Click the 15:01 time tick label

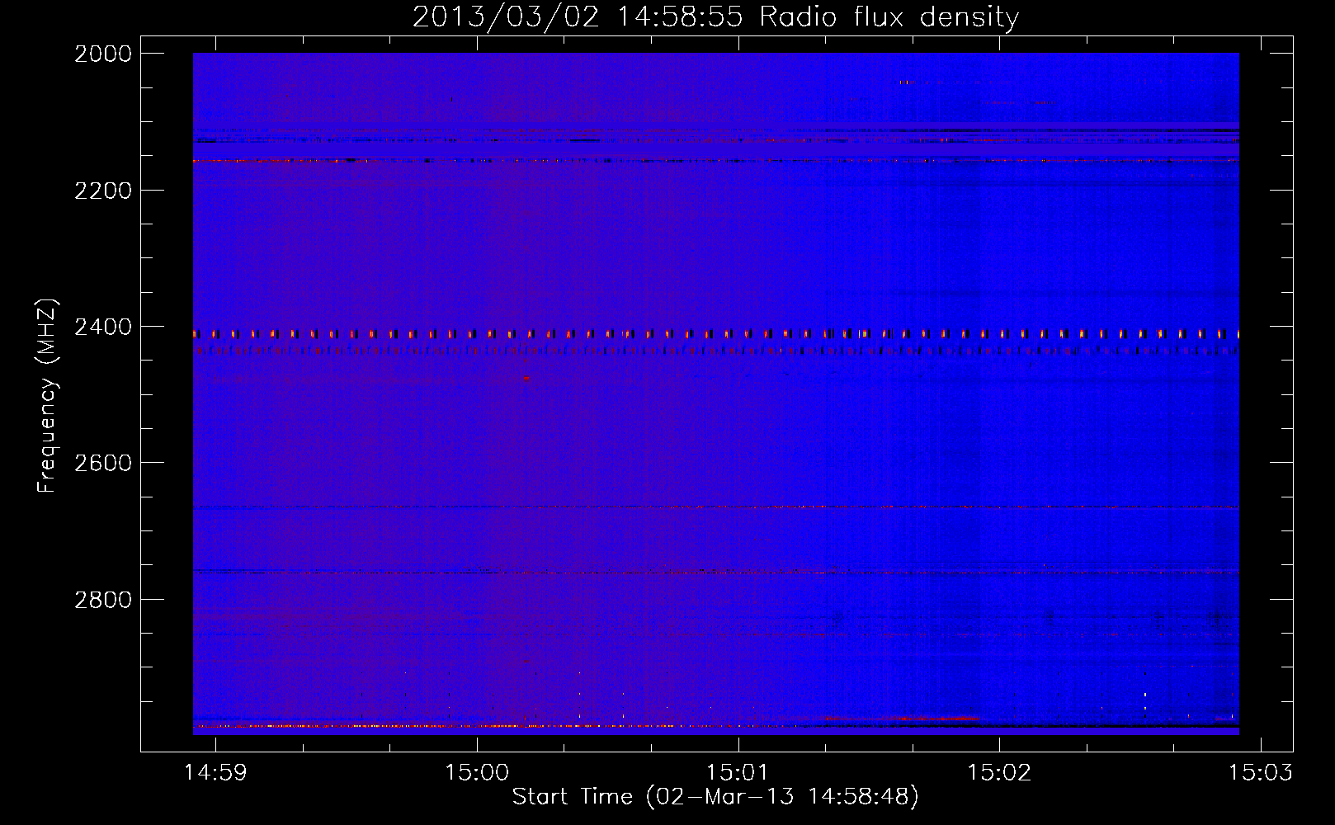tap(738, 773)
